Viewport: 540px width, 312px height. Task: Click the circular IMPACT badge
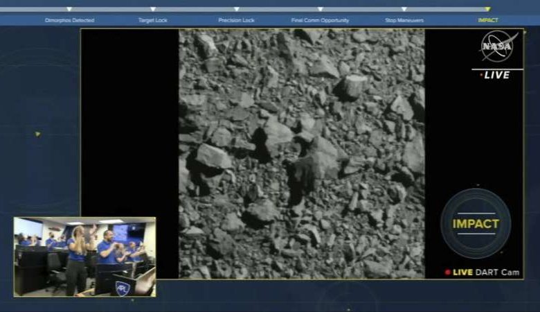[x=476, y=224]
